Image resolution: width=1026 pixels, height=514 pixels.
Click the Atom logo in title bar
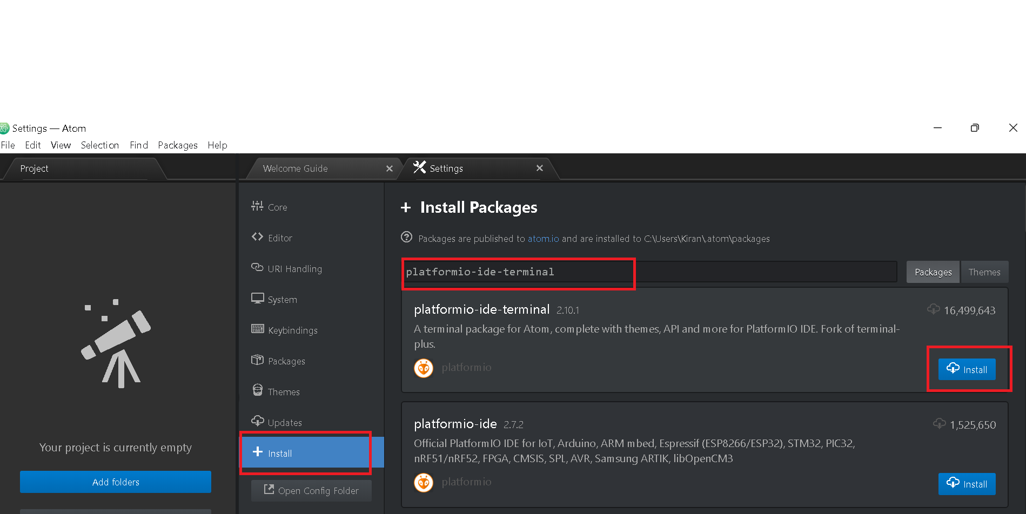(4, 128)
